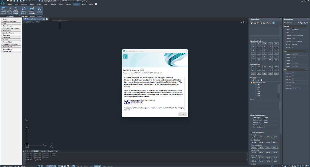Click the MS memory store button
This screenshot has height=167, width=310.
[259, 60]
